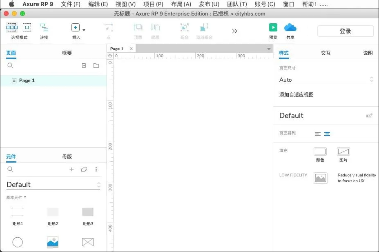Image resolution: width=379 pixels, height=252 pixels.
Task: Search pages with the magnifier icon
Action: [x=10, y=65]
